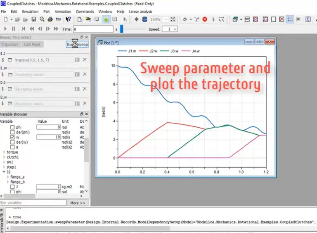Click the blue database-like icon beside back arrow
Image resolution: width=317 pixels, height=233 pixels.
tap(144, 19)
